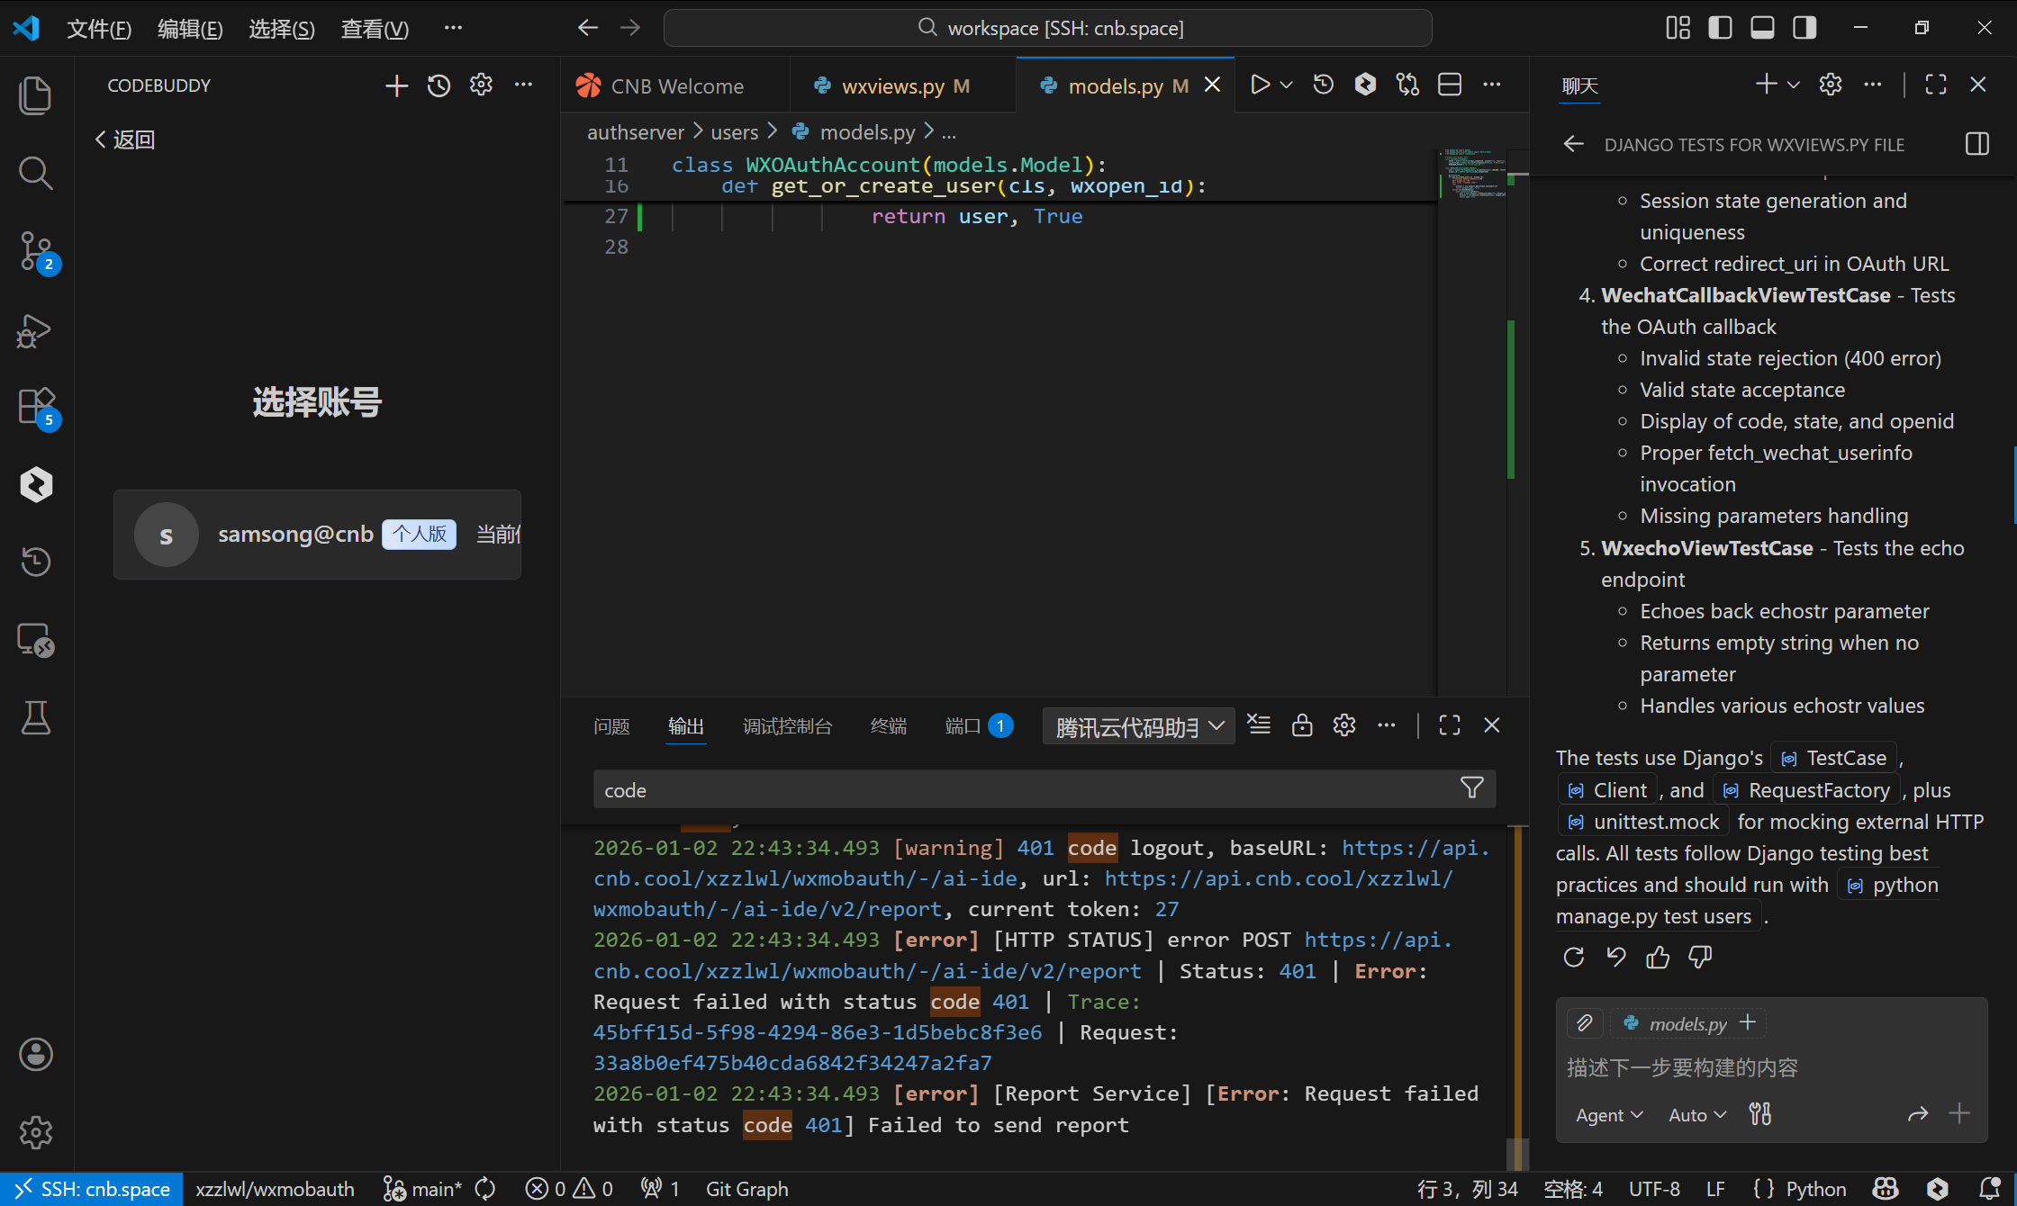Image resolution: width=2017 pixels, height=1206 pixels.
Task: Switch to the 终端 panel tab
Action: point(889,726)
